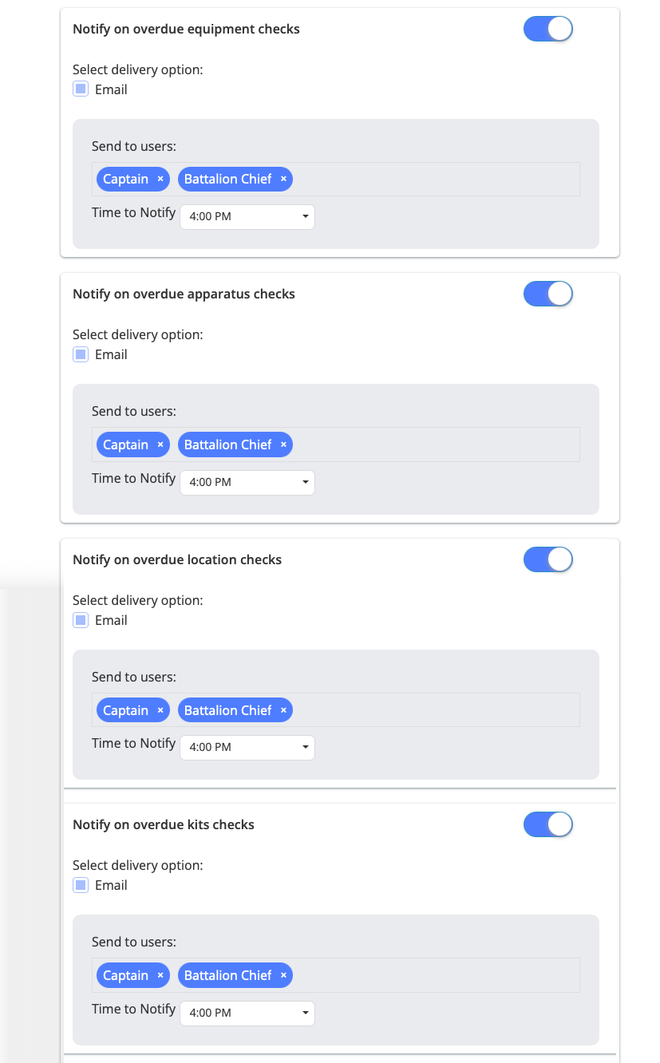Viewport: 660px width, 1063px height.
Task: Tick Email checkbox under apparatus checks
Action: 81,355
